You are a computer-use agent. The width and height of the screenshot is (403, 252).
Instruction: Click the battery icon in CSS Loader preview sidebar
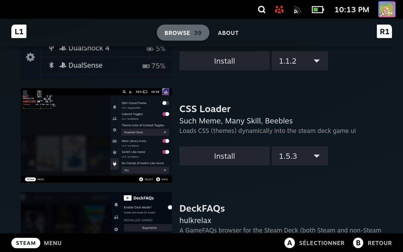(x=115, y=141)
